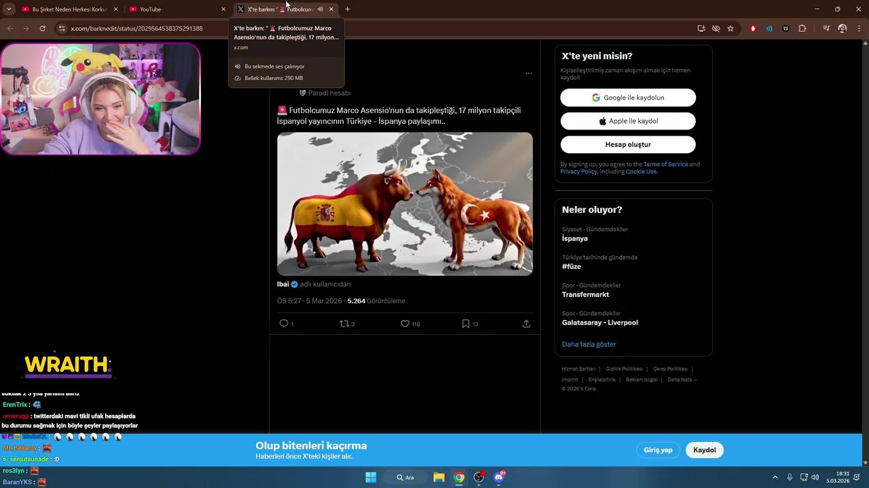This screenshot has height=488, width=869.
Task: Open Chrome's three-dot menu
Action: pos(859,28)
